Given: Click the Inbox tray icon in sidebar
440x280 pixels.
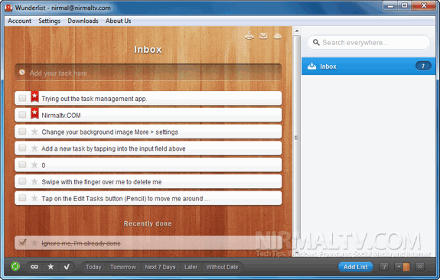Looking at the screenshot, I should pyautogui.click(x=311, y=67).
